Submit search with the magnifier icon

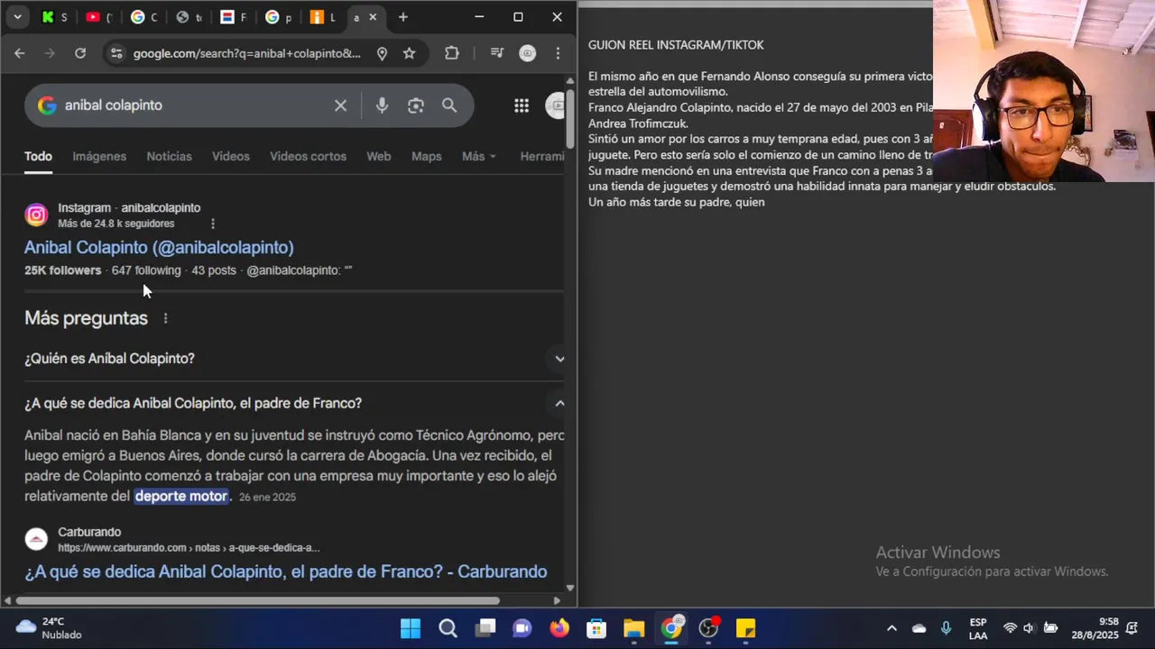click(x=449, y=105)
